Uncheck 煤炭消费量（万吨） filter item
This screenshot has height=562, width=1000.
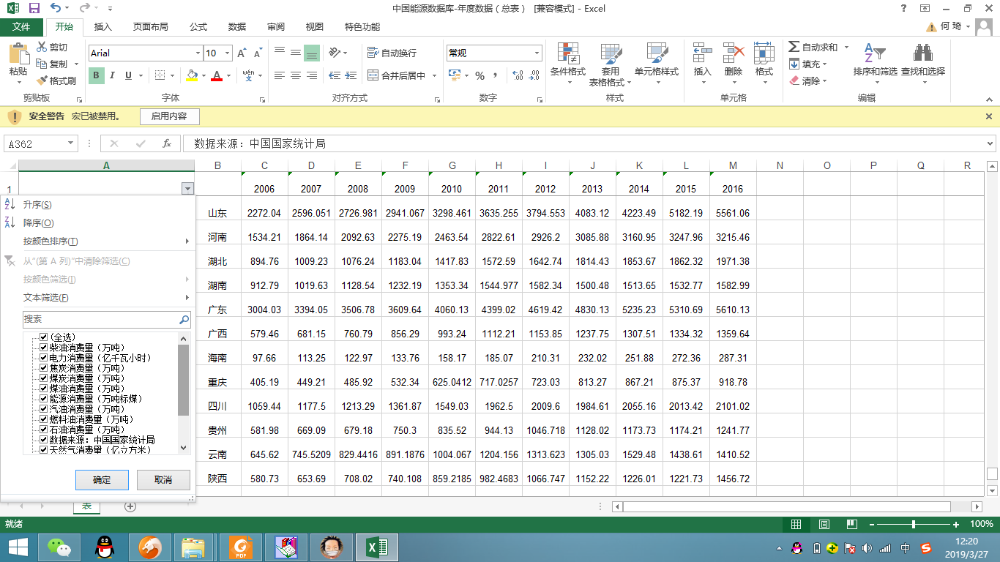pyautogui.click(x=44, y=378)
